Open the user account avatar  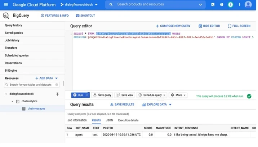[248, 4]
